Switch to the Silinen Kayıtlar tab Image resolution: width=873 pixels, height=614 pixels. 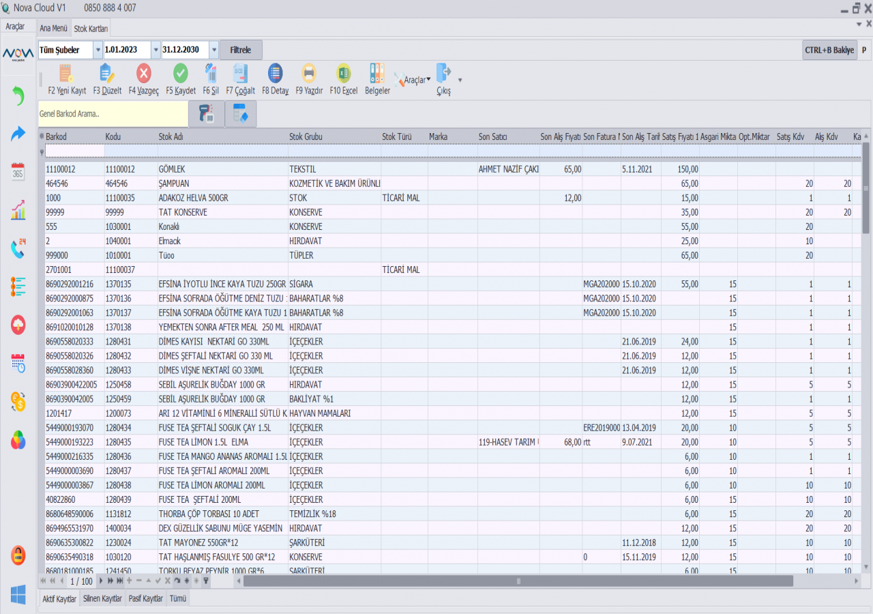(102, 598)
